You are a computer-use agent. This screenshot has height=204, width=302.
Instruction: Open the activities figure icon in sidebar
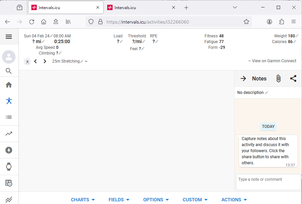click(9, 101)
